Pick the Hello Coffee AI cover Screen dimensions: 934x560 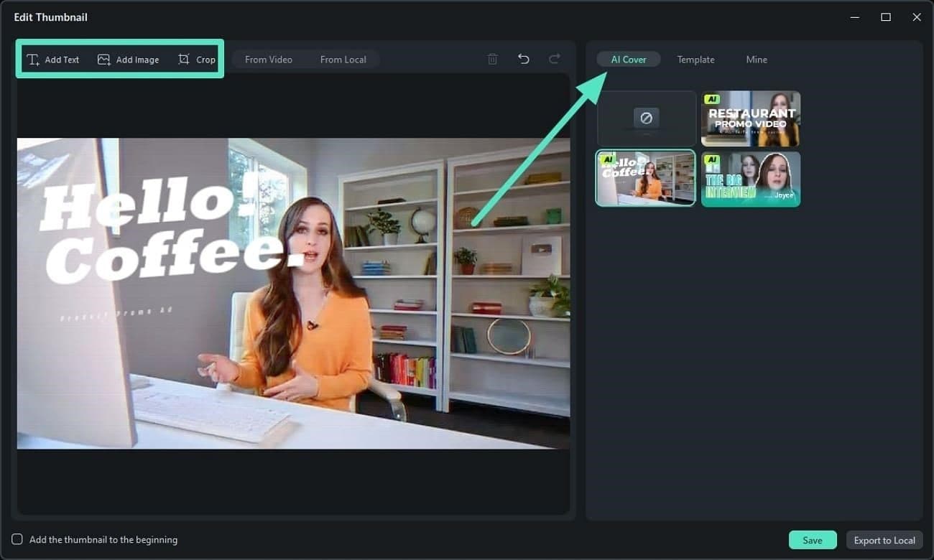click(646, 178)
